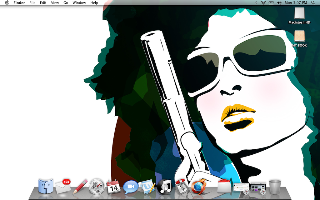
Task: Open second minimized dark window thumbnail in Dock
Action: (x=258, y=188)
